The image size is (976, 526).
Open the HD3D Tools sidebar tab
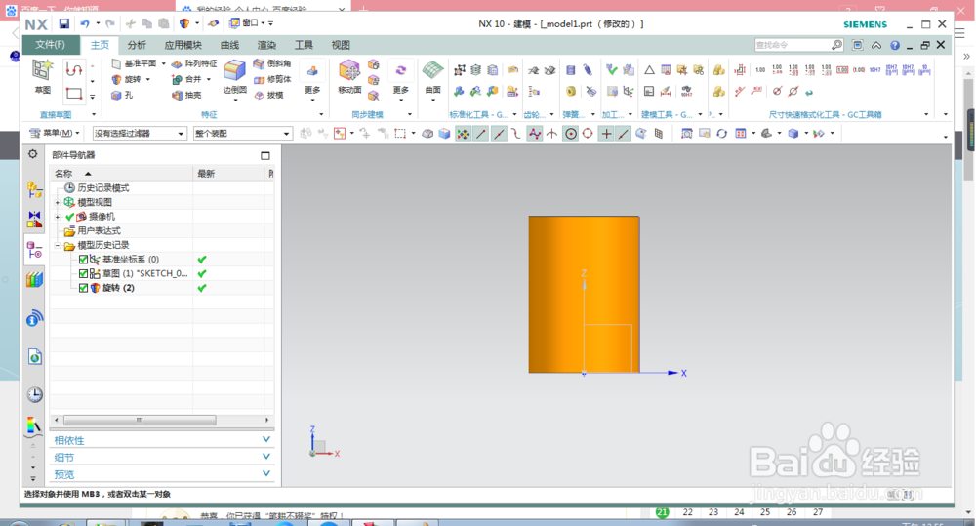tap(34, 319)
